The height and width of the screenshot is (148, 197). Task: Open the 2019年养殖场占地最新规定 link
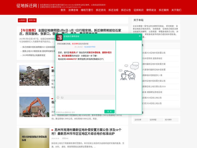(34, 55)
